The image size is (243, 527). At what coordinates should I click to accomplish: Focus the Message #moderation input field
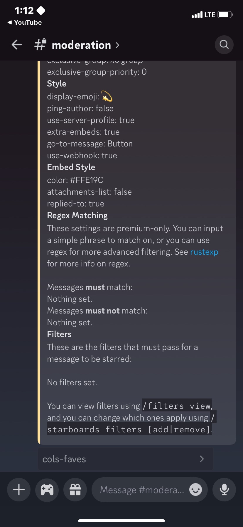[x=142, y=490]
